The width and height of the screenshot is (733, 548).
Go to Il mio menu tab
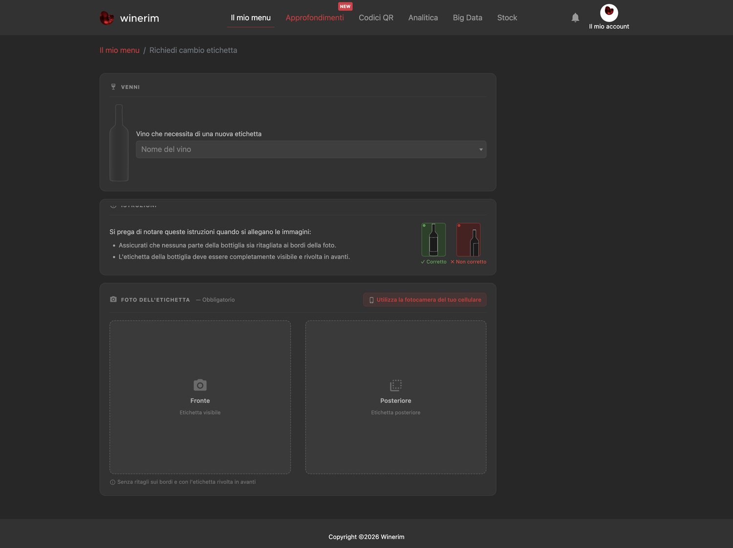251,18
